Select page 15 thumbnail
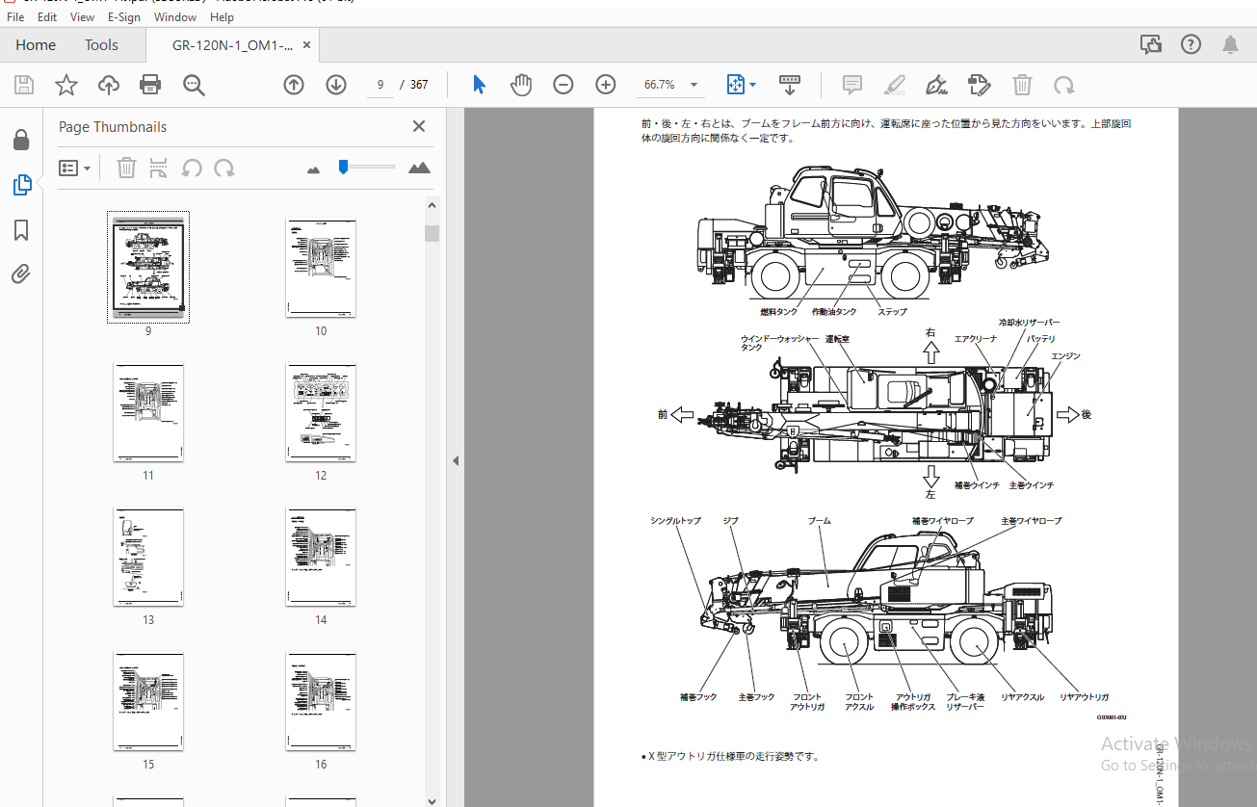Screen dimensions: 1257x807 147,701
